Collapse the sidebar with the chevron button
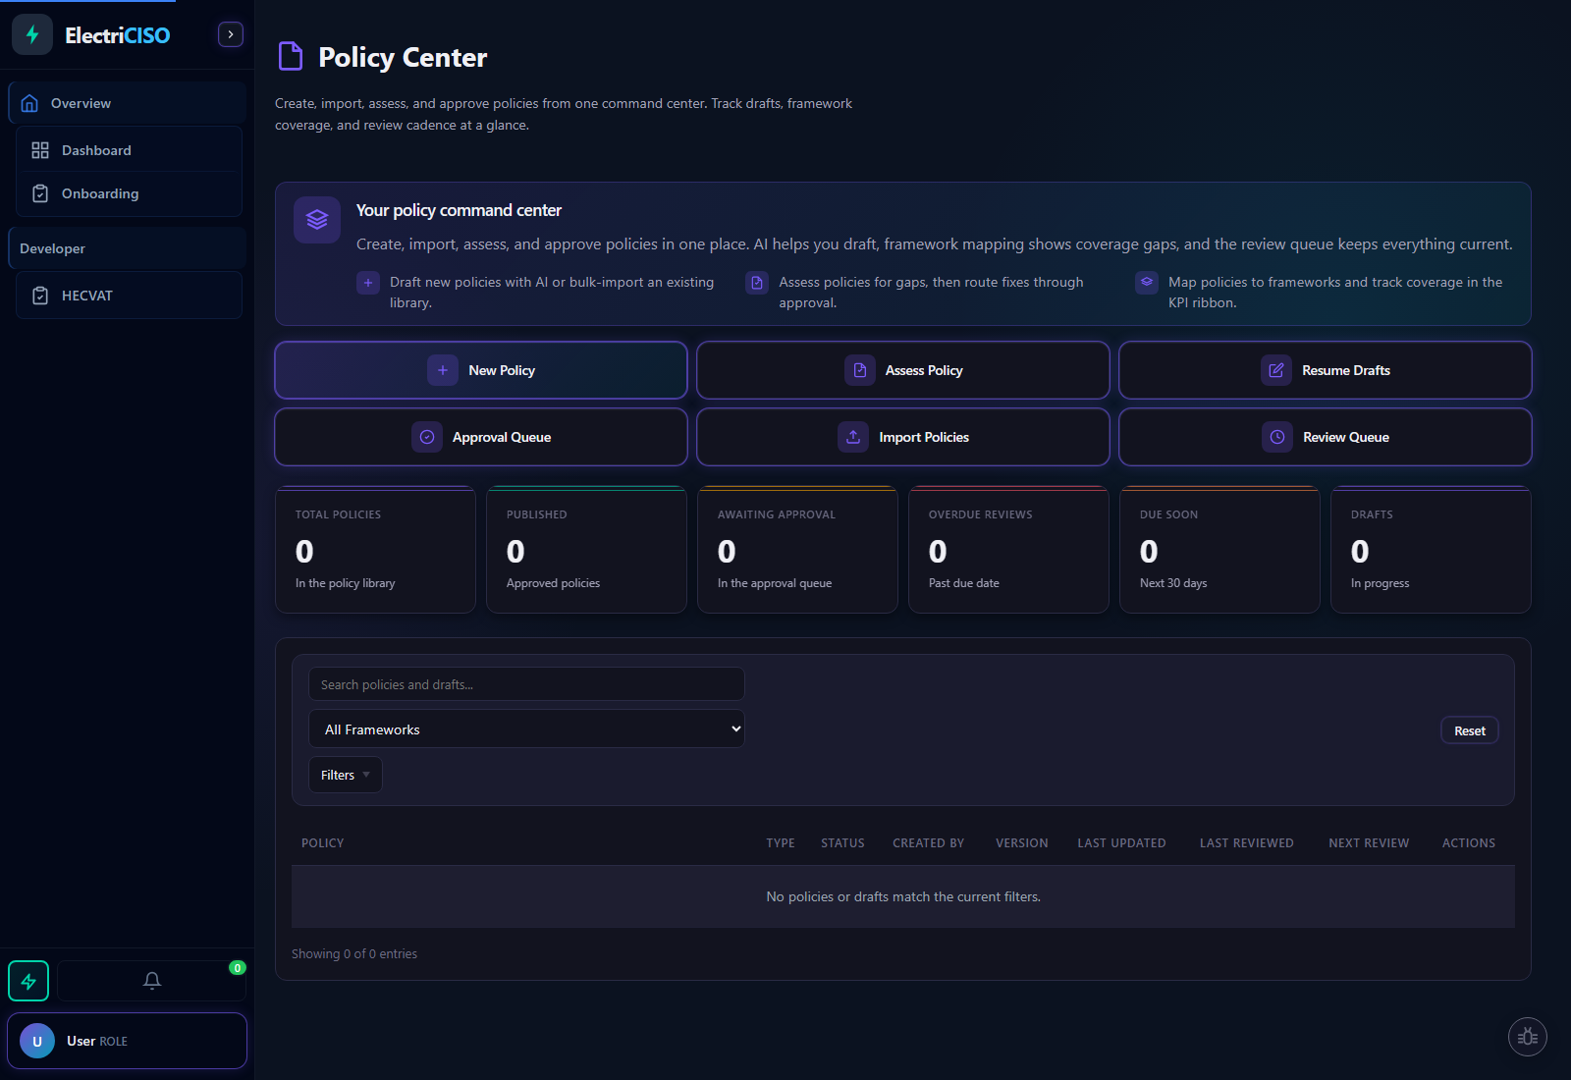This screenshot has width=1571, height=1080. point(230,33)
